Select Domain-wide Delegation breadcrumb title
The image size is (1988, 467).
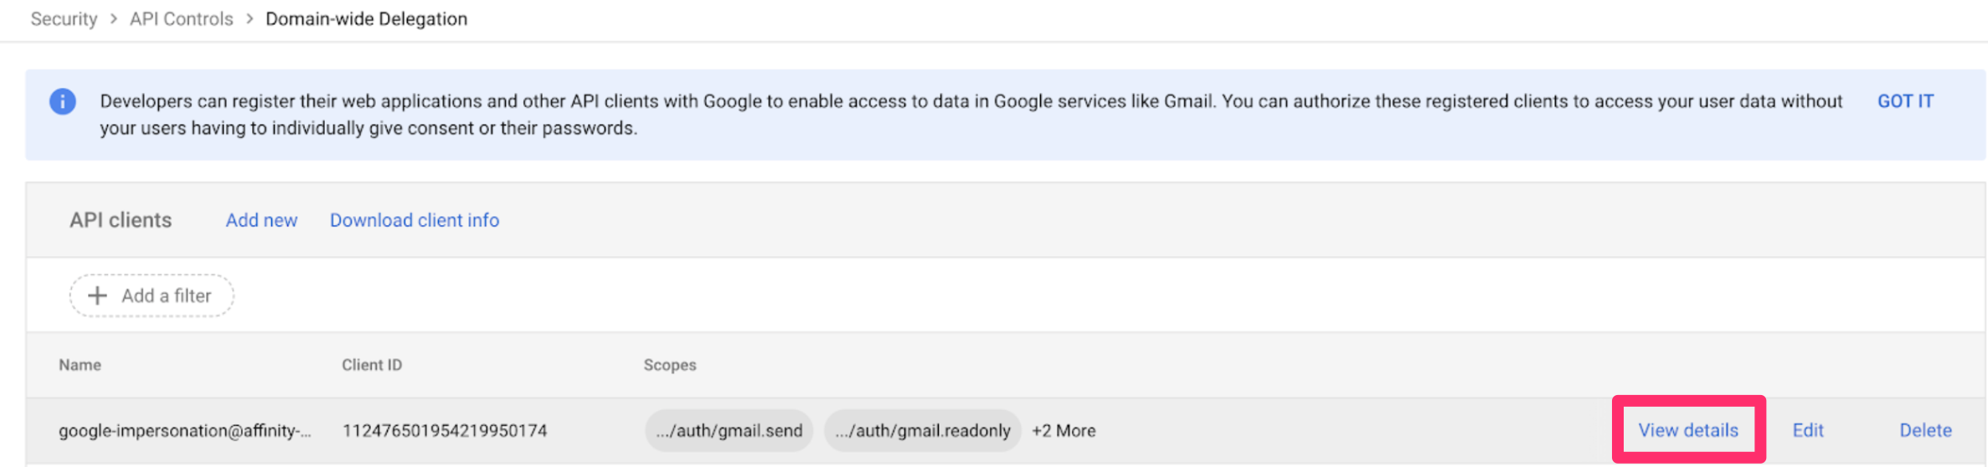(366, 18)
